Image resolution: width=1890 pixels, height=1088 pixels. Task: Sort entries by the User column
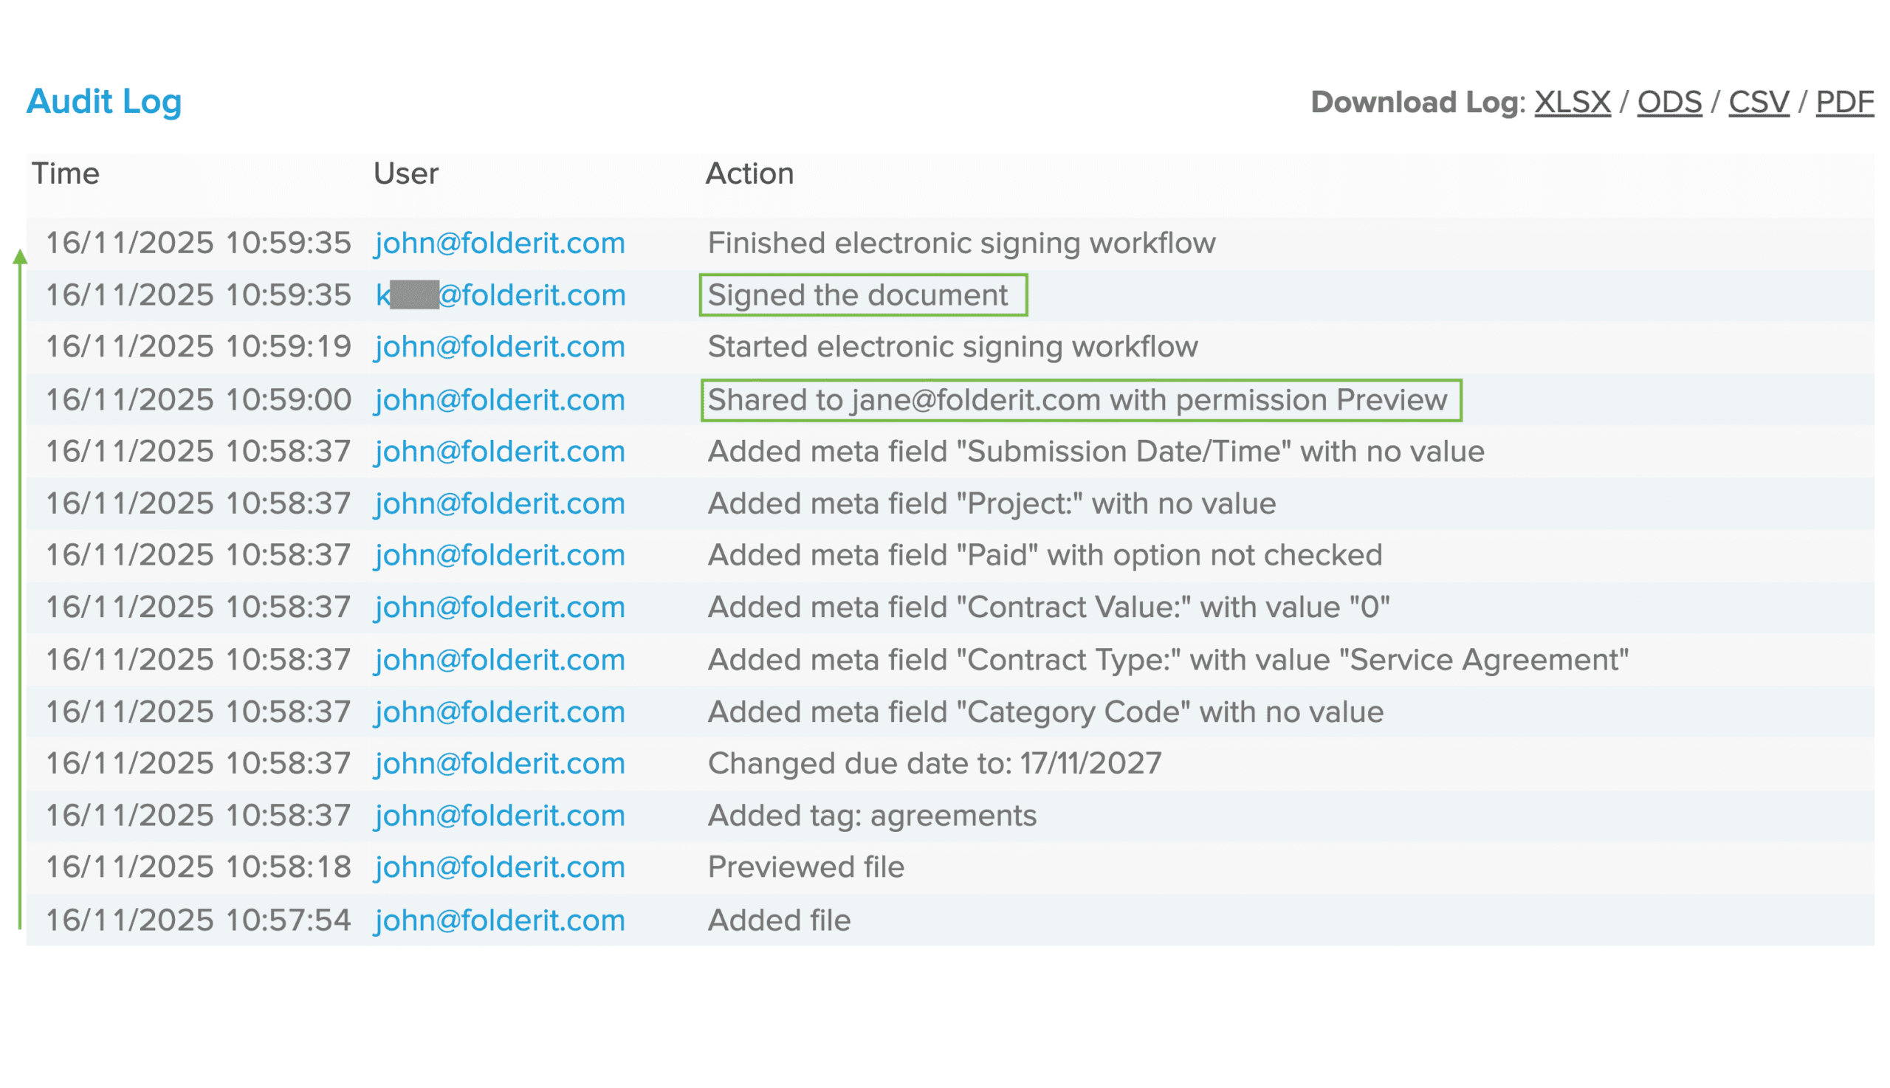pyautogui.click(x=406, y=173)
